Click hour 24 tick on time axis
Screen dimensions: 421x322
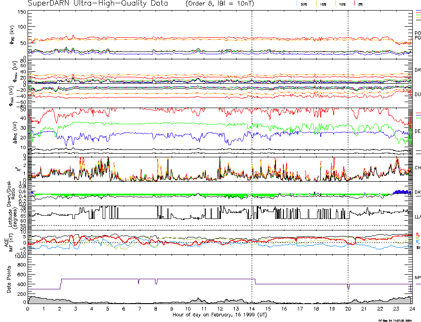(x=412, y=310)
